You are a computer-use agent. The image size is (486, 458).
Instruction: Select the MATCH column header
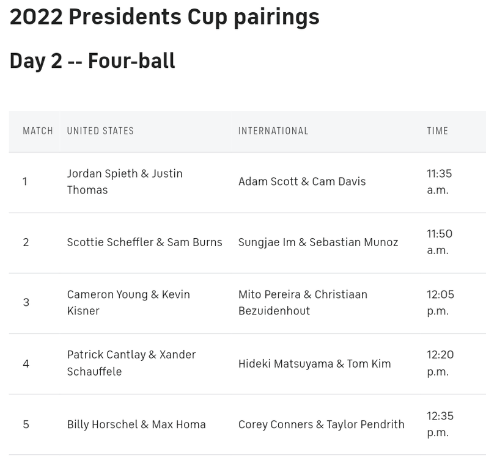(x=38, y=131)
